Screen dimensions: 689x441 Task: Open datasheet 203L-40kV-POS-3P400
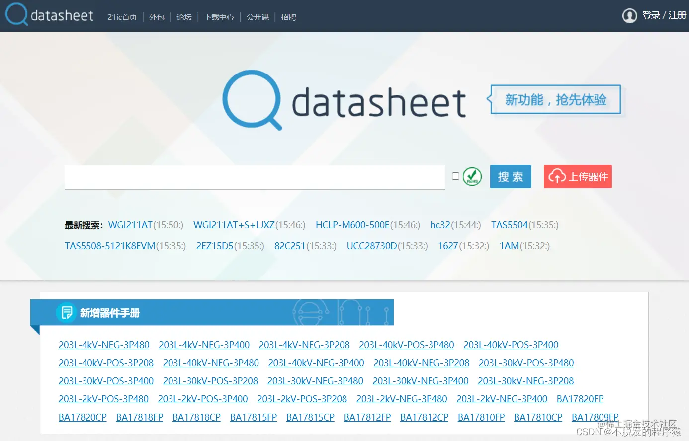point(511,345)
